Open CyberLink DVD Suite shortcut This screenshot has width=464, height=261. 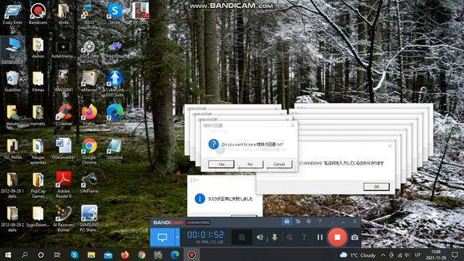coord(115,84)
